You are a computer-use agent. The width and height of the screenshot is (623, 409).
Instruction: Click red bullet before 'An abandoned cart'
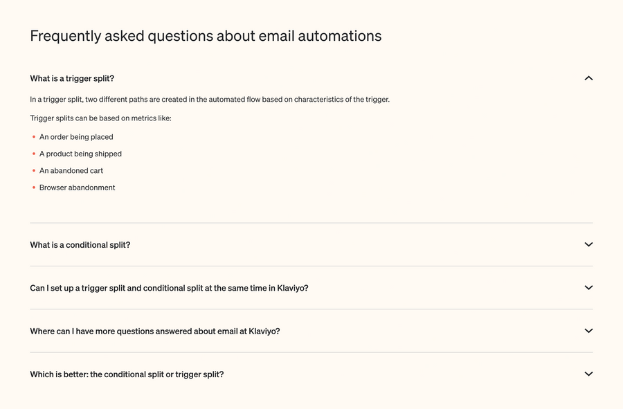[x=33, y=171]
